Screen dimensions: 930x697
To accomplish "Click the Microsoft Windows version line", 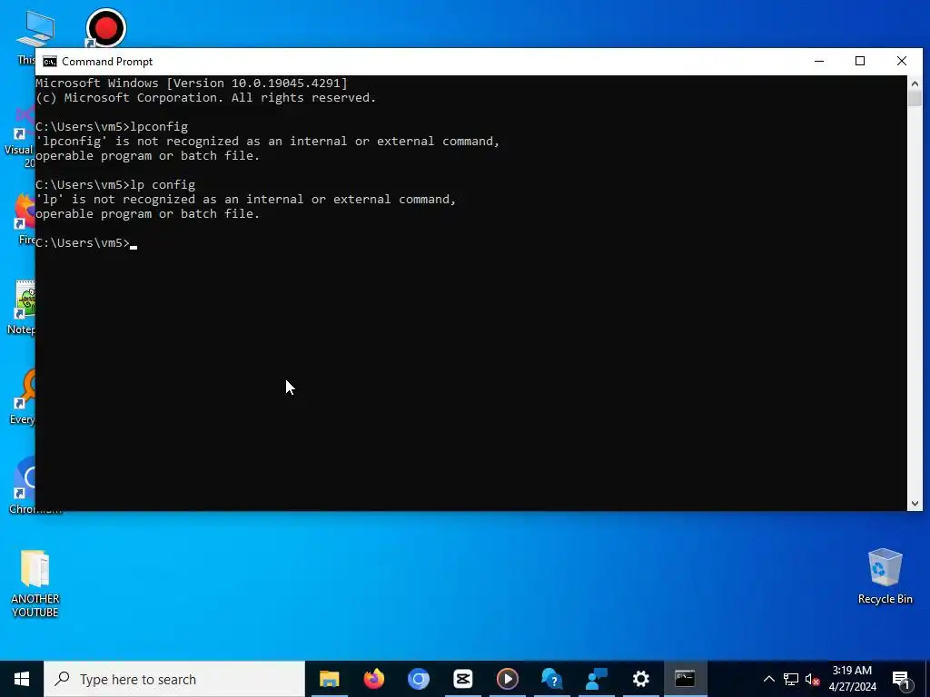I will (192, 83).
